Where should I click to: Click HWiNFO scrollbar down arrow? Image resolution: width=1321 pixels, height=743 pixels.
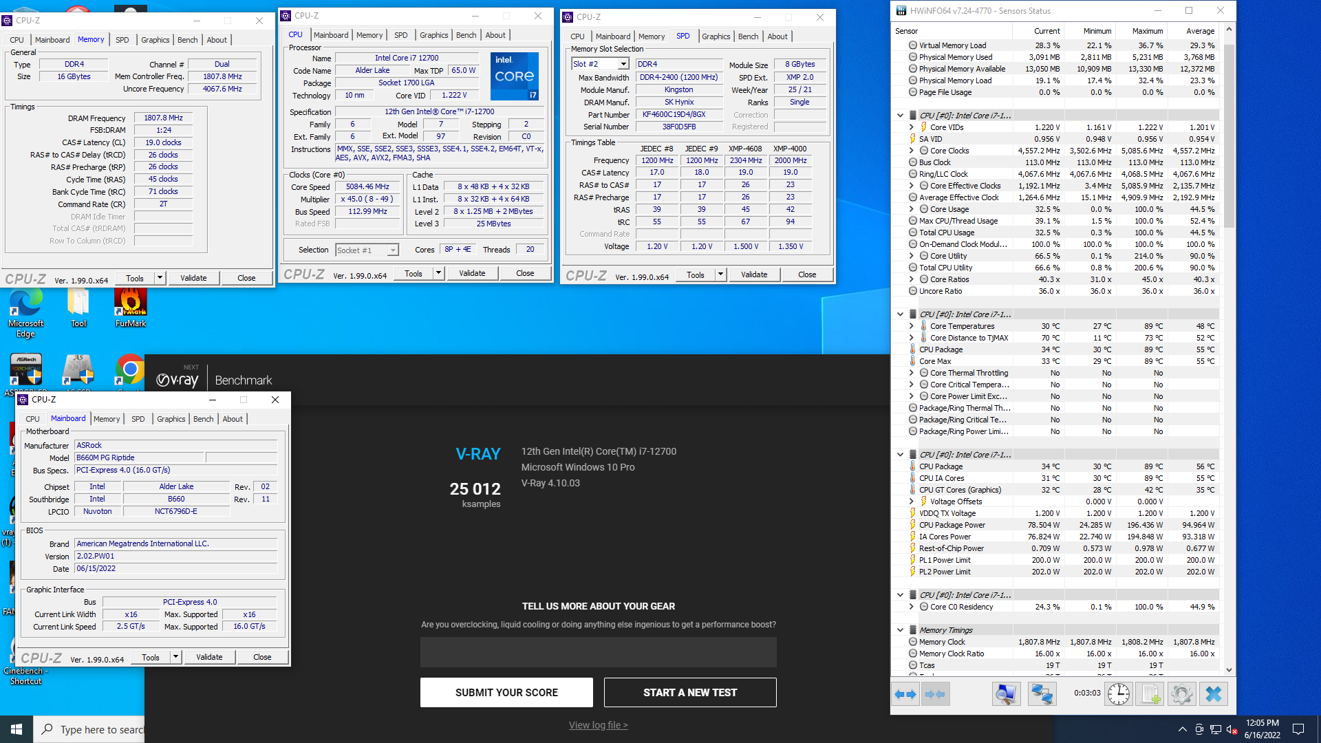coord(1229,669)
